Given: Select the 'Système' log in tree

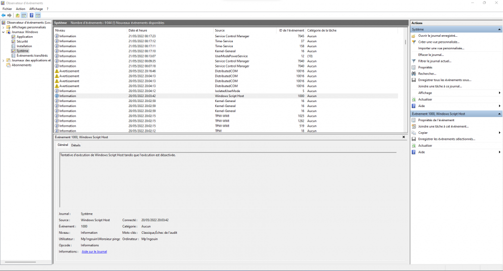Looking at the screenshot, I should click(23, 51).
